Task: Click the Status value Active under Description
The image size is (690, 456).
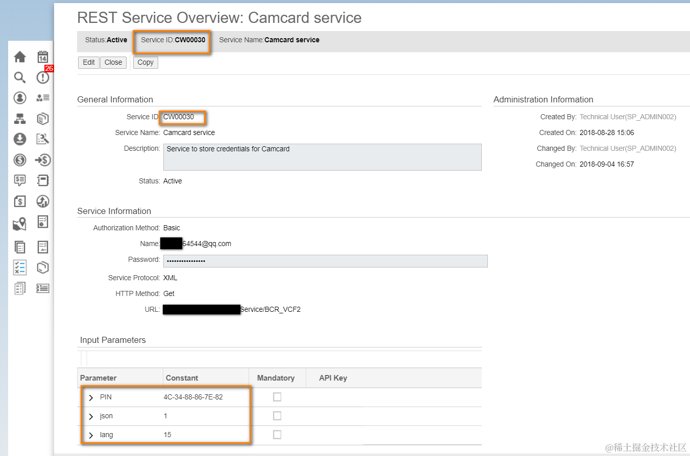Action: coord(172,181)
